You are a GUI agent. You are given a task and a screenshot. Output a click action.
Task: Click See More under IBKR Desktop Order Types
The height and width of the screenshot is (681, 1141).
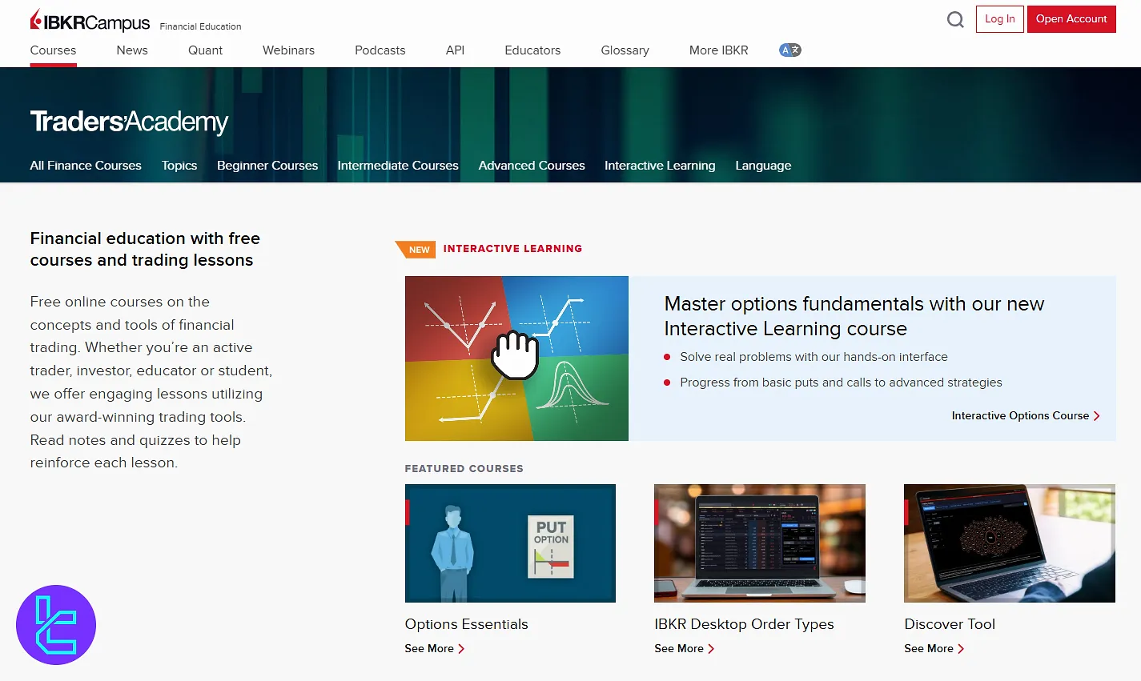pyautogui.click(x=679, y=649)
